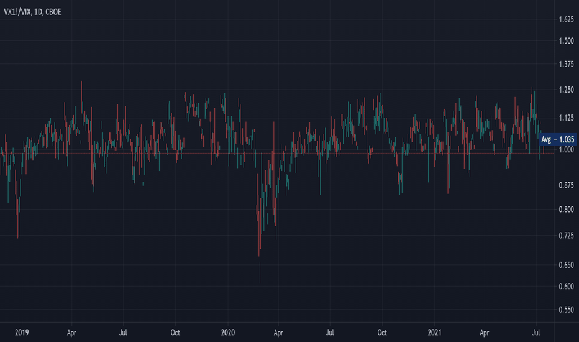
Task: Click the Apr label after 2021
Action: point(485,333)
